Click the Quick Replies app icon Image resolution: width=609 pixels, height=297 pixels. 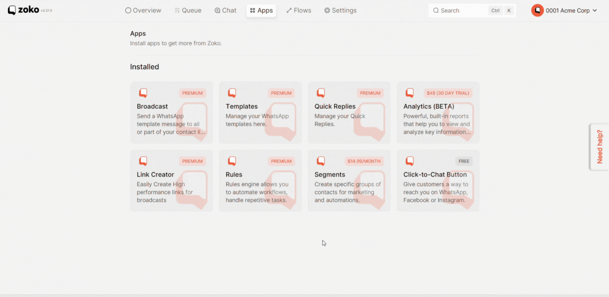321,93
